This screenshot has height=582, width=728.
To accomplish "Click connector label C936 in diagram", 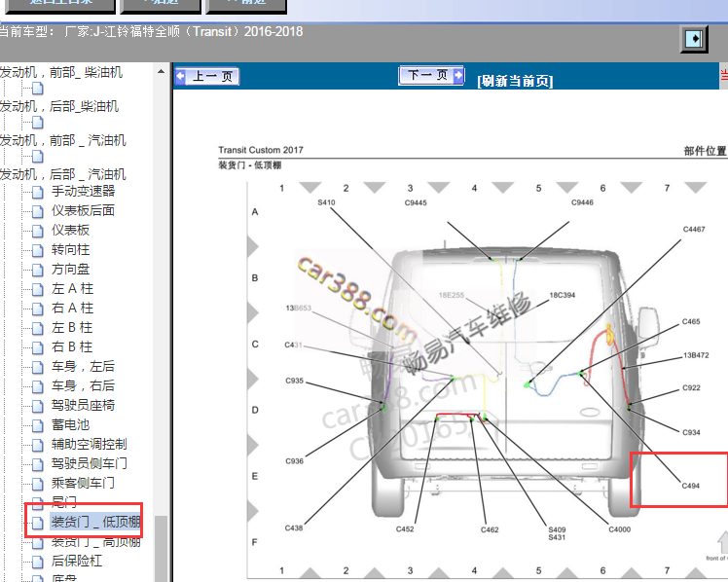I will (x=294, y=461).
